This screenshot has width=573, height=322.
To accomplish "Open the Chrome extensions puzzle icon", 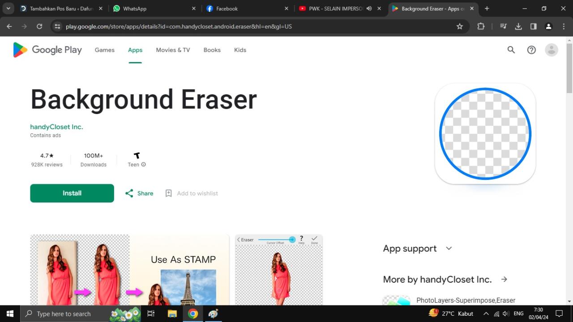I will click(481, 26).
